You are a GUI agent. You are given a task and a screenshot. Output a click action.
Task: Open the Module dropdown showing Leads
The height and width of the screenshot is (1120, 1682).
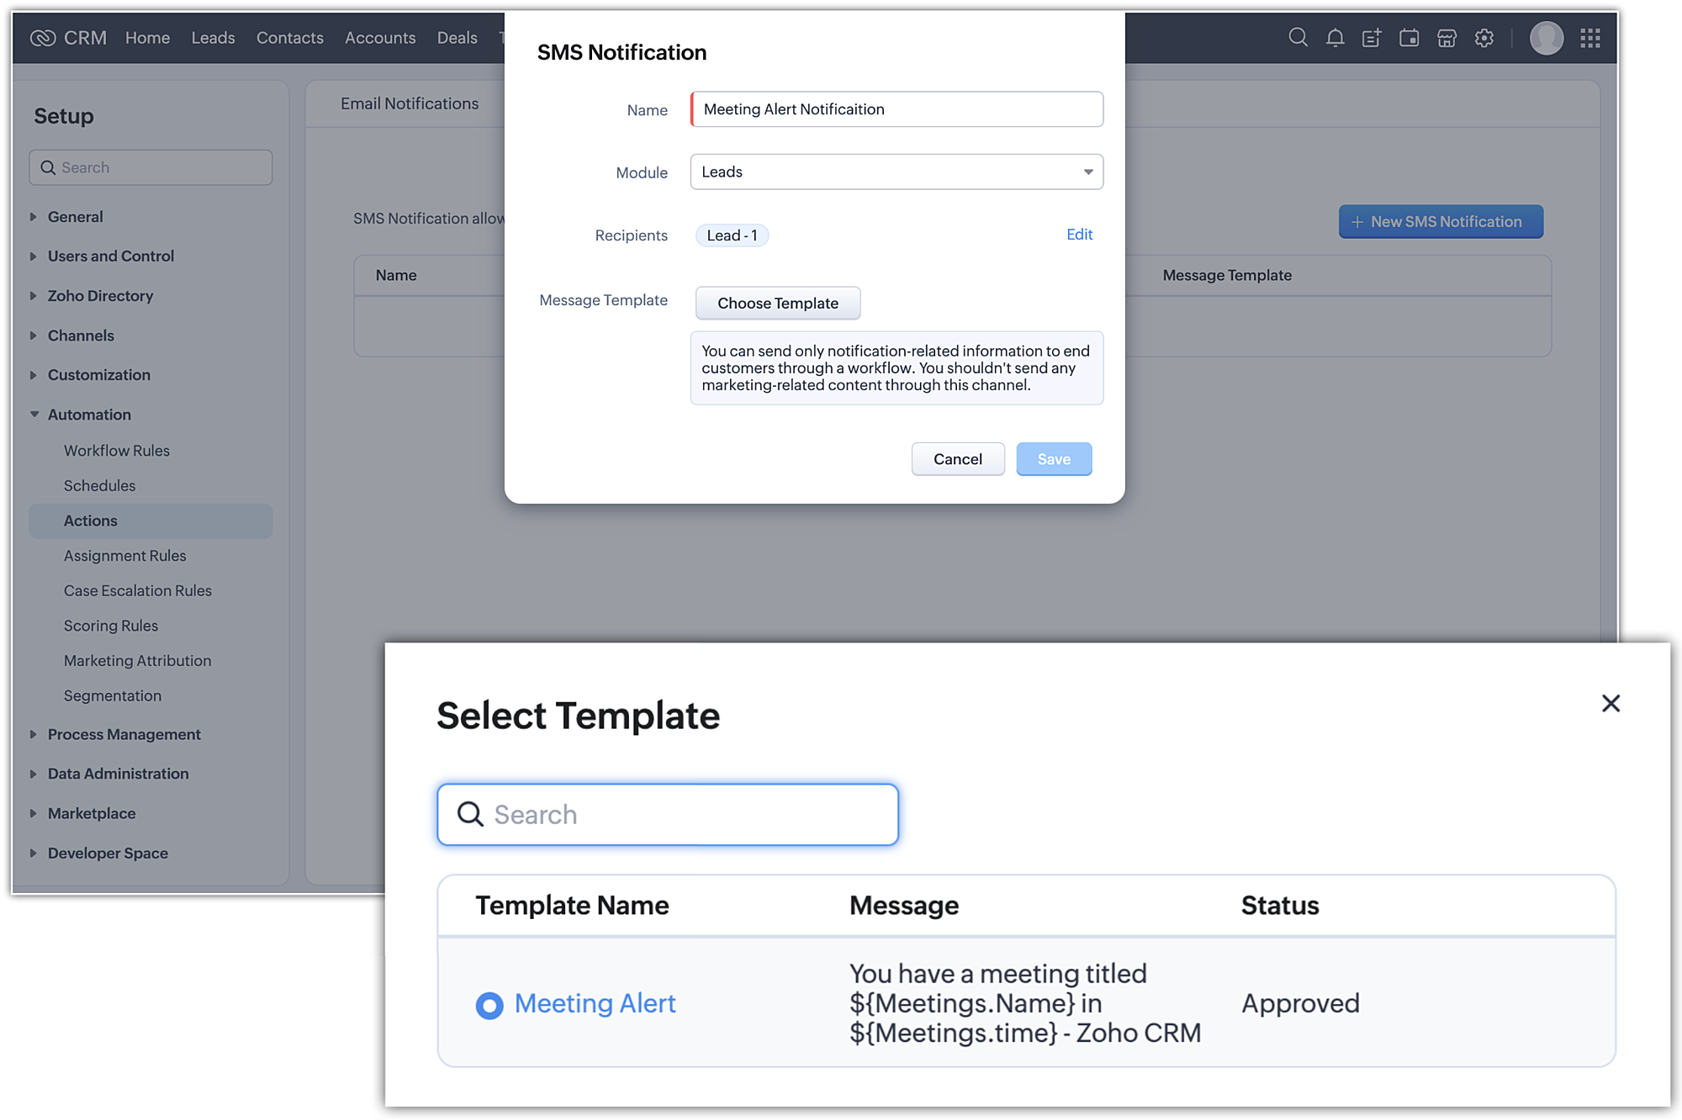click(896, 172)
